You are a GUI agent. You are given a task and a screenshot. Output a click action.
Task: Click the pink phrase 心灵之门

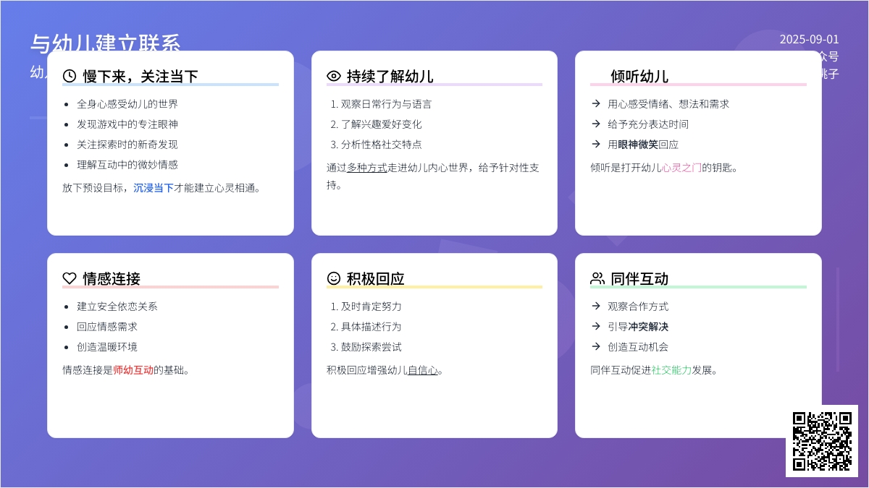[681, 168]
